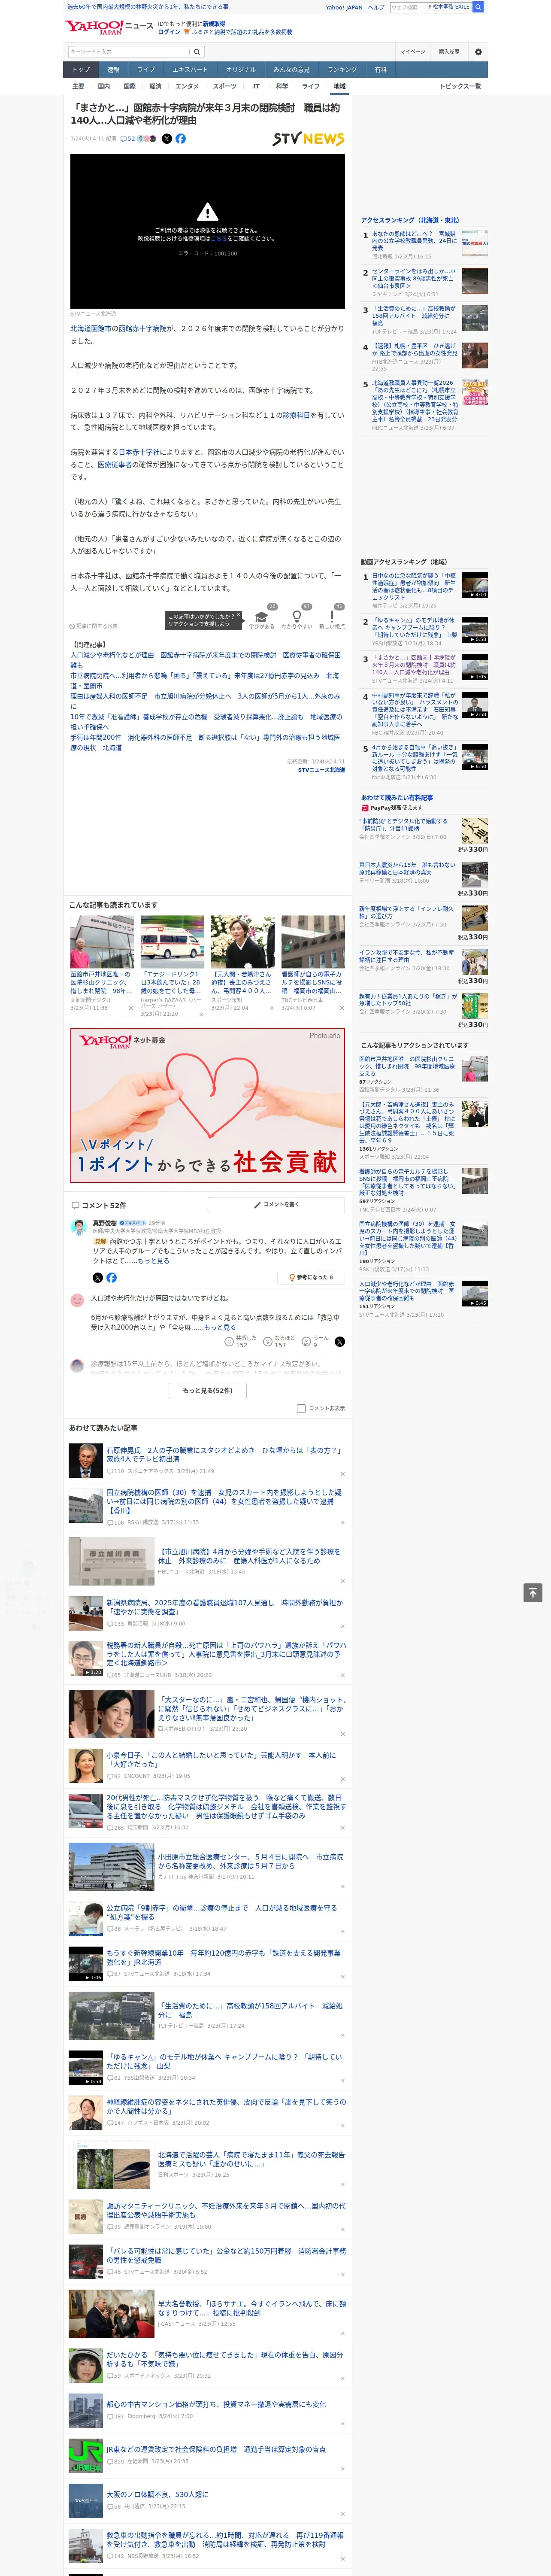Open the settings gear icon
The width and height of the screenshot is (551, 2576).
pyautogui.click(x=478, y=52)
